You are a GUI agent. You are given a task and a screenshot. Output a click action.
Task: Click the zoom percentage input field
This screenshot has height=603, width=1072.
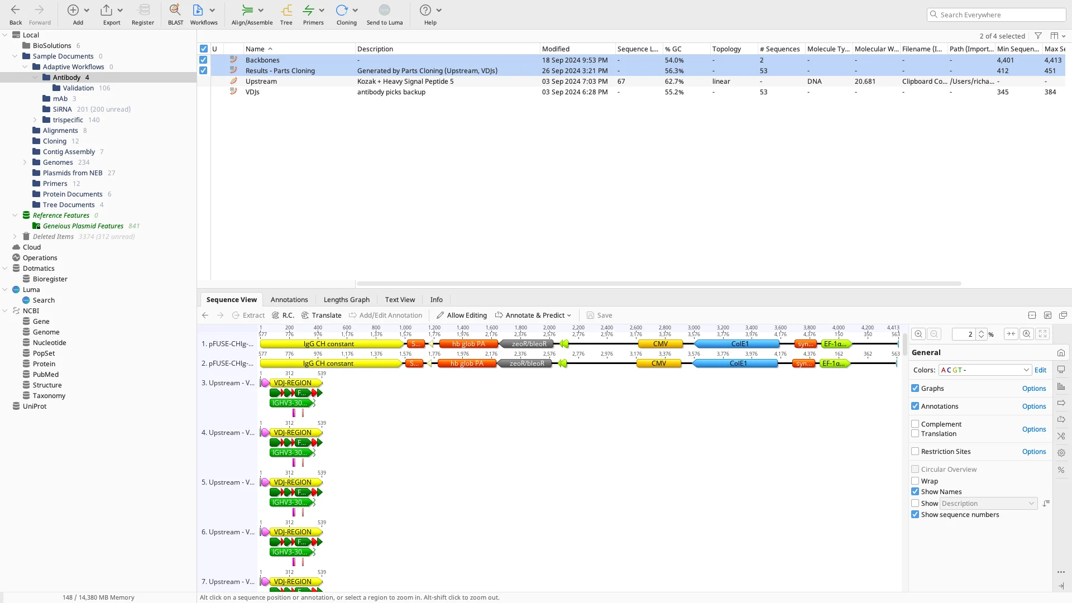pyautogui.click(x=964, y=334)
